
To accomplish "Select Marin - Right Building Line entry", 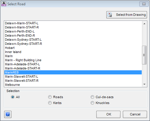I will pos(73,60).
